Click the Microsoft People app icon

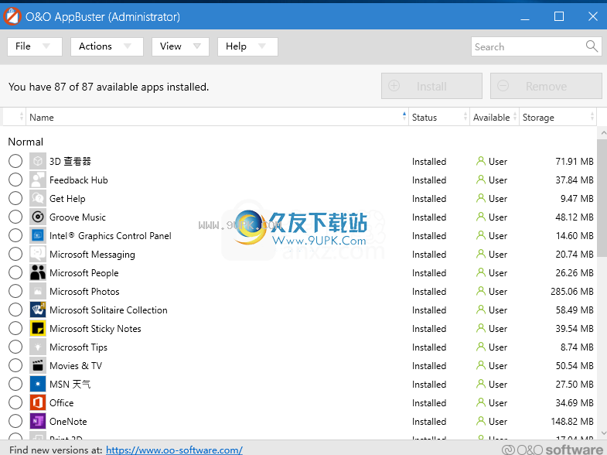pos(38,272)
